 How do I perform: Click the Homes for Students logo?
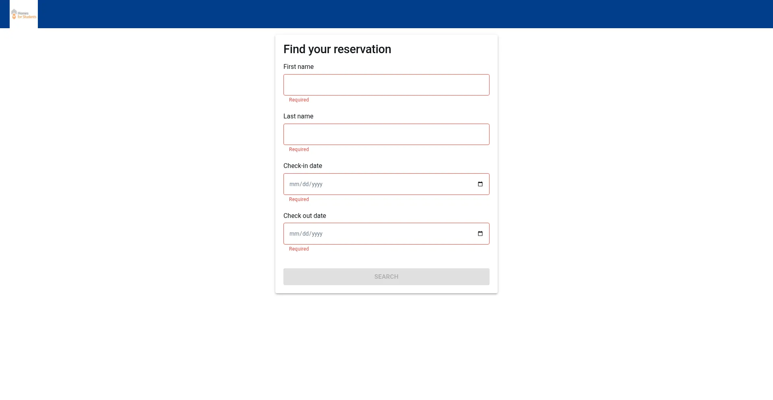point(24,15)
